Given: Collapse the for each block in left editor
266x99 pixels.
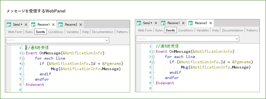Looking at the screenshot, I should point(23,58).
